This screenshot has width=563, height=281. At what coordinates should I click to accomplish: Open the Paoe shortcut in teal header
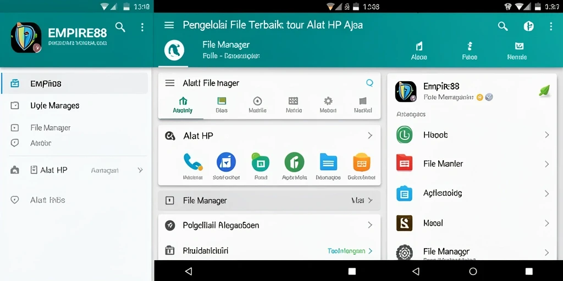[470, 50]
